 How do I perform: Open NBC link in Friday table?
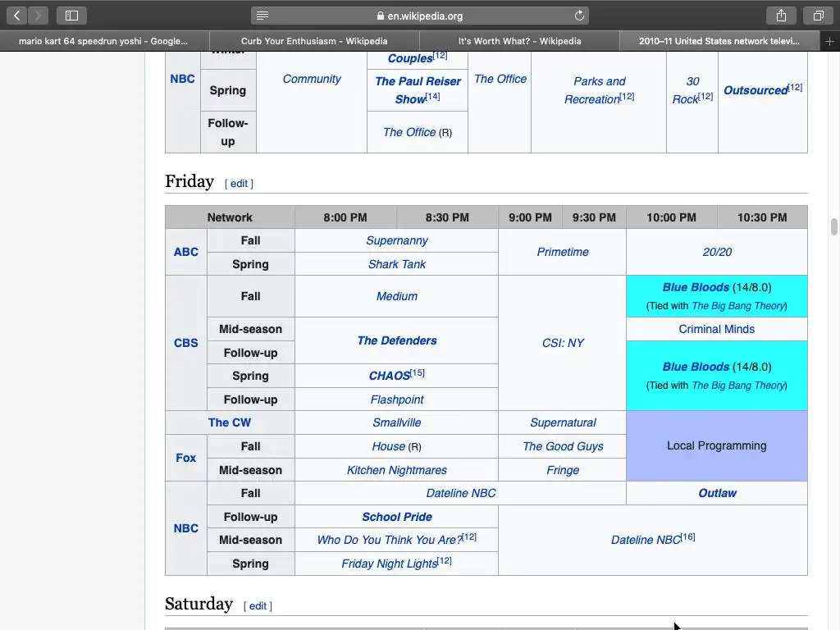[x=186, y=528]
